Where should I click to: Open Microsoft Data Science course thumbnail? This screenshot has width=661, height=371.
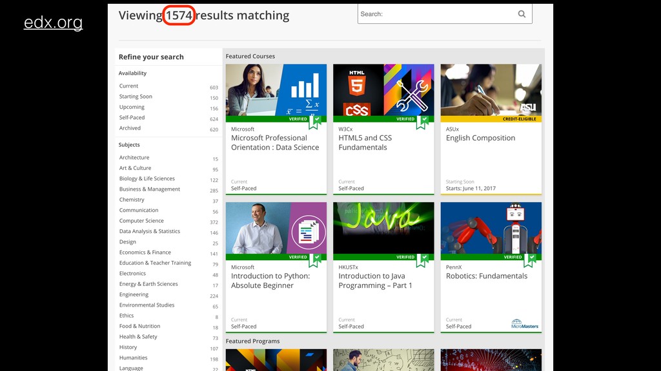point(276,90)
